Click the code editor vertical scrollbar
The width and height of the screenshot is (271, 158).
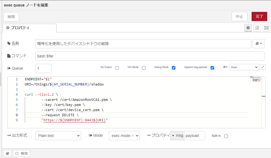tap(263, 102)
